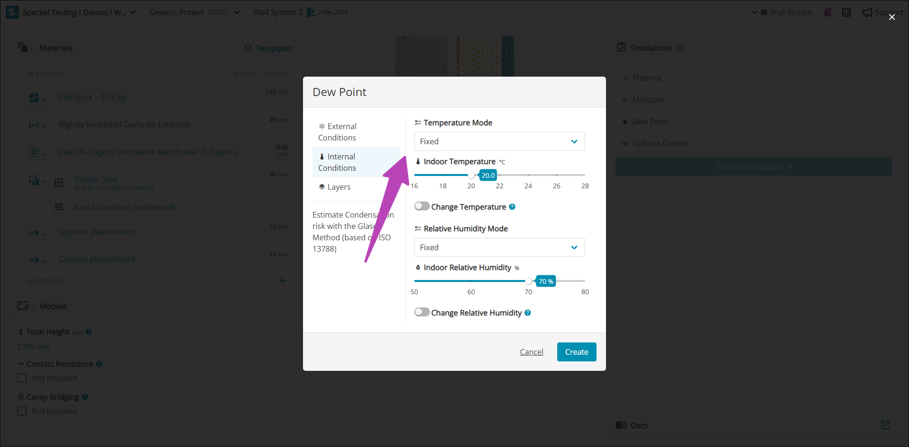Click the Speckel logo icon
Screen dimensions: 909x447
12,12
